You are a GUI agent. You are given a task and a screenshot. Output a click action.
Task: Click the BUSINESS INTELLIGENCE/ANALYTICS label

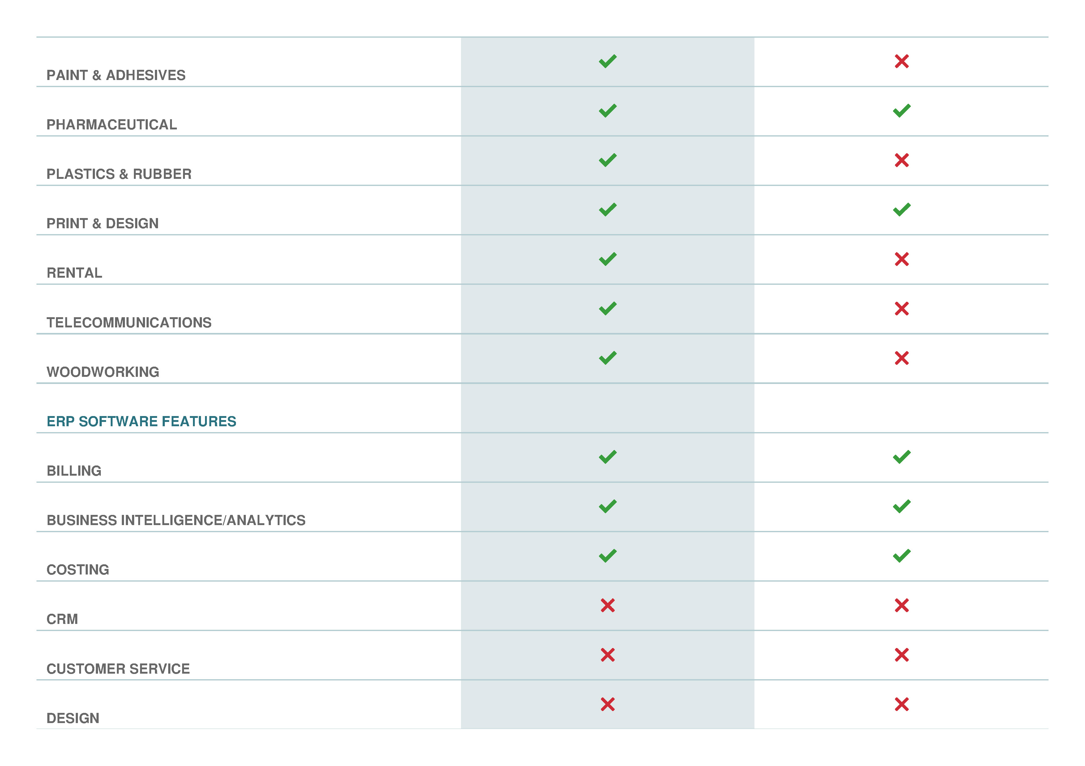point(176,520)
